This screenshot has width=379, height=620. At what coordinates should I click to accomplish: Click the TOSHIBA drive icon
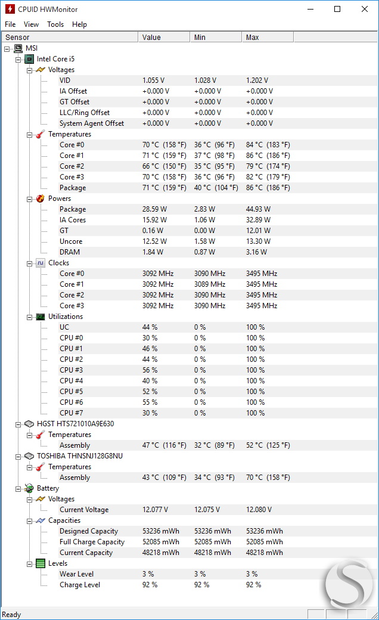pyautogui.click(x=29, y=456)
